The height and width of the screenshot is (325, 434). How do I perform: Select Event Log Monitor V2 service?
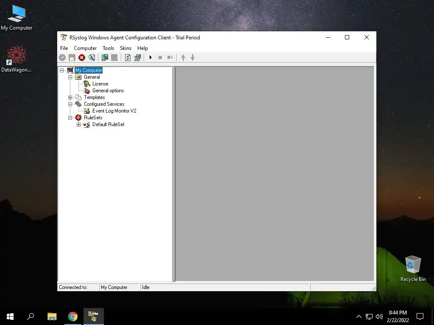(114, 111)
